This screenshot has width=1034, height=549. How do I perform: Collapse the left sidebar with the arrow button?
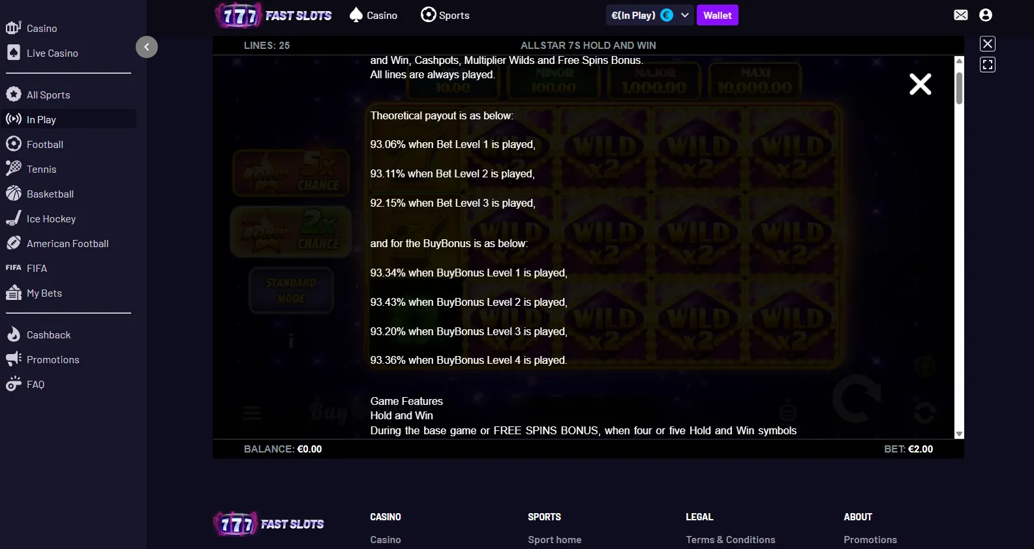147,47
